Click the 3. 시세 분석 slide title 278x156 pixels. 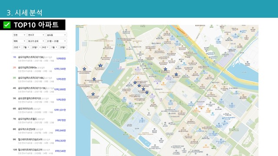tap(24, 13)
